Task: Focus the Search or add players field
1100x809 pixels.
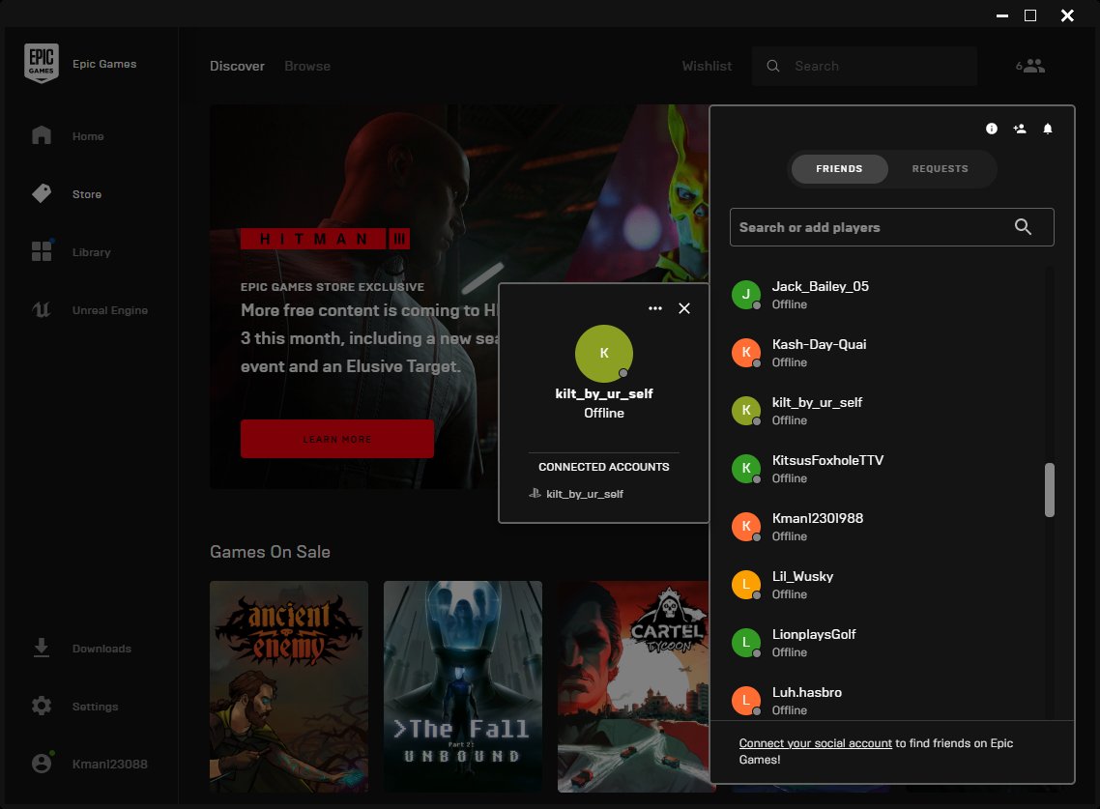Action: tap(891, 226)
